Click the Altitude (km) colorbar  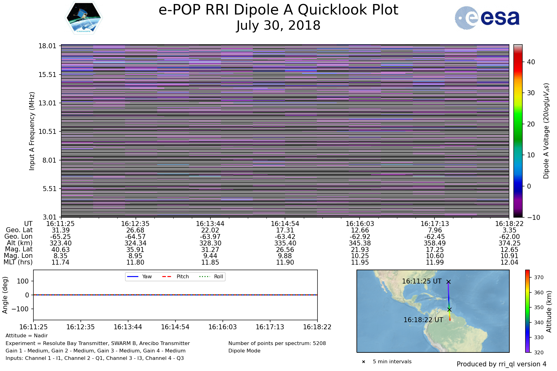(527, 311)
